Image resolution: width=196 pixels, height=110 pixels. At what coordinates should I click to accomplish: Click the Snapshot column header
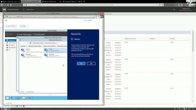pyautogui.click(x=152, y=39)
